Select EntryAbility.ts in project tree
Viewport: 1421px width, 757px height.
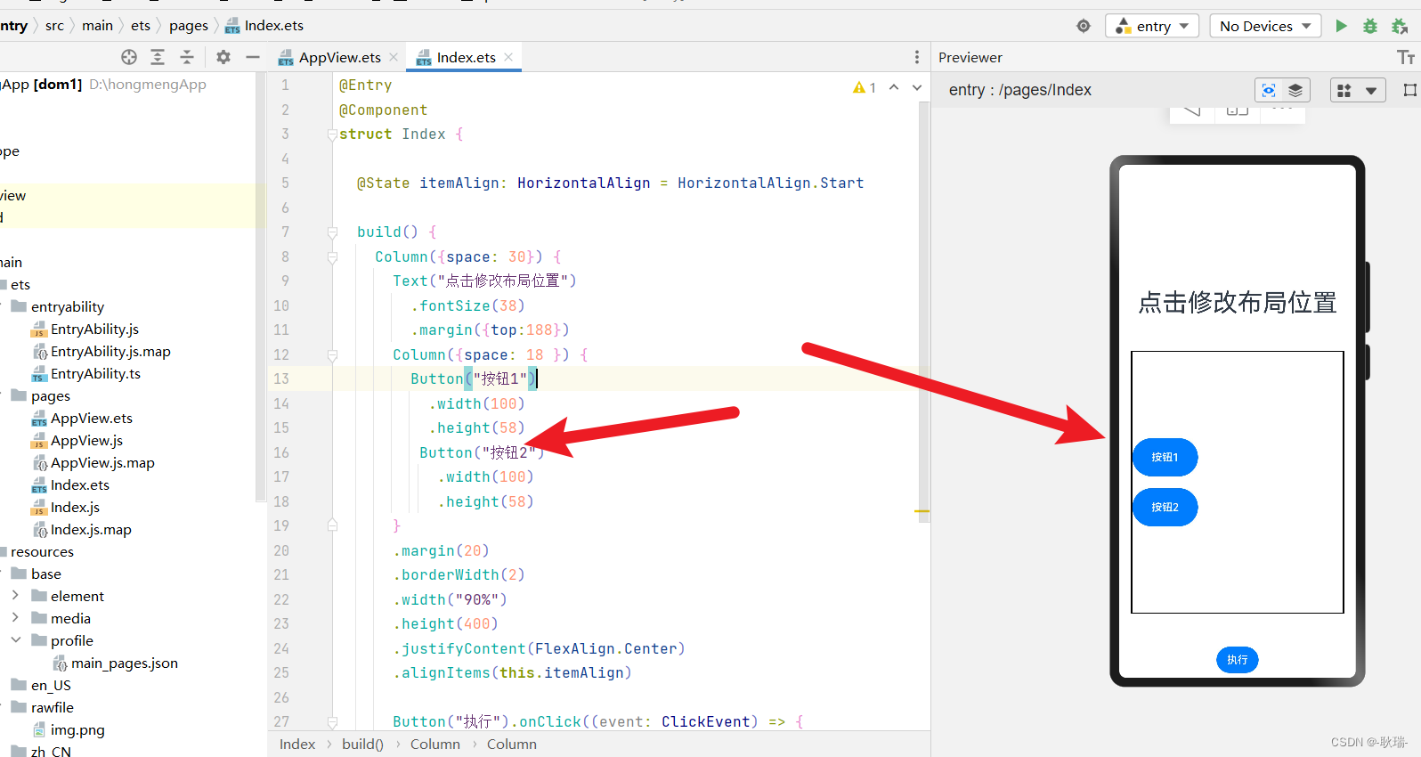pos(95,374)
